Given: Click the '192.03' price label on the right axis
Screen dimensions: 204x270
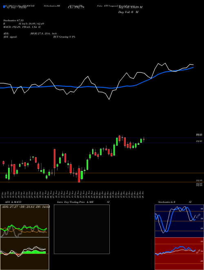Looking at the screenshot, I should coord(199,141).
